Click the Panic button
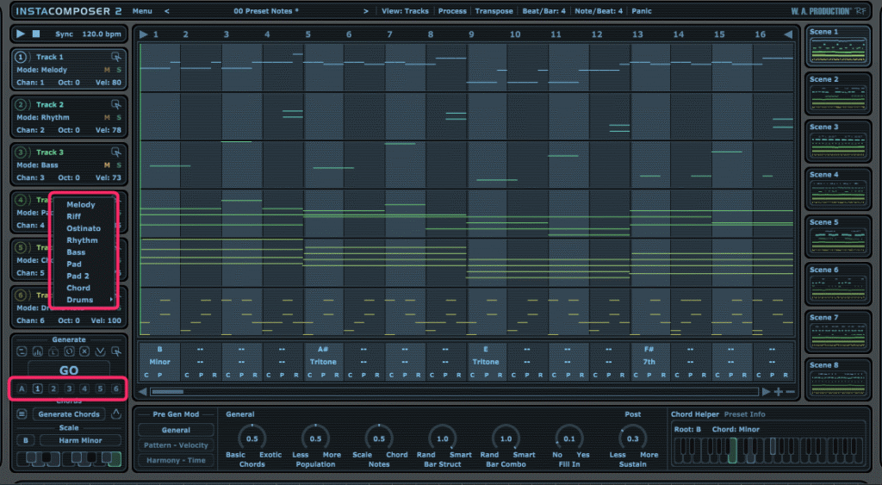The image size is (882, 485). (x=641, y=10)
